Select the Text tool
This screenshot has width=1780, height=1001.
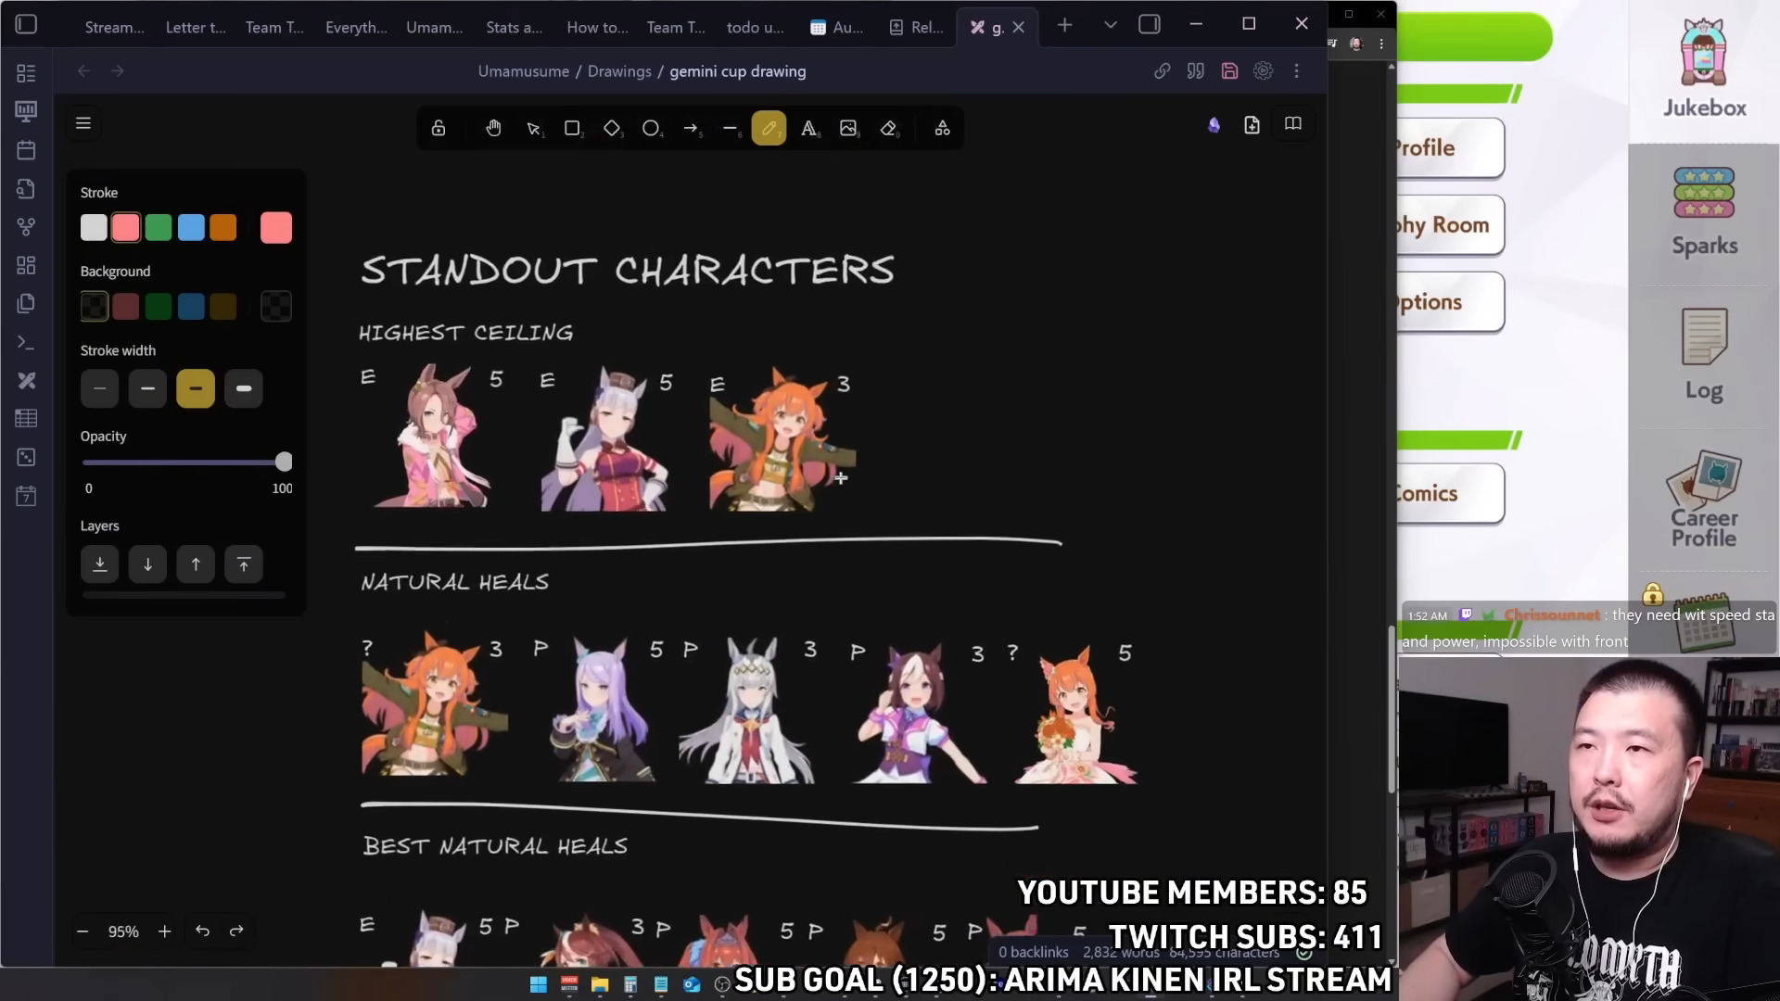click(x=809, y=129)
